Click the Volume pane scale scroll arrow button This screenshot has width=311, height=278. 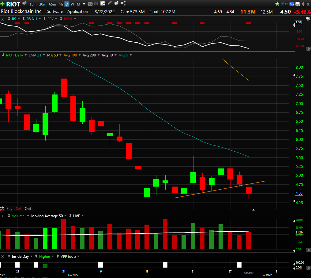[x=308, y=250]
